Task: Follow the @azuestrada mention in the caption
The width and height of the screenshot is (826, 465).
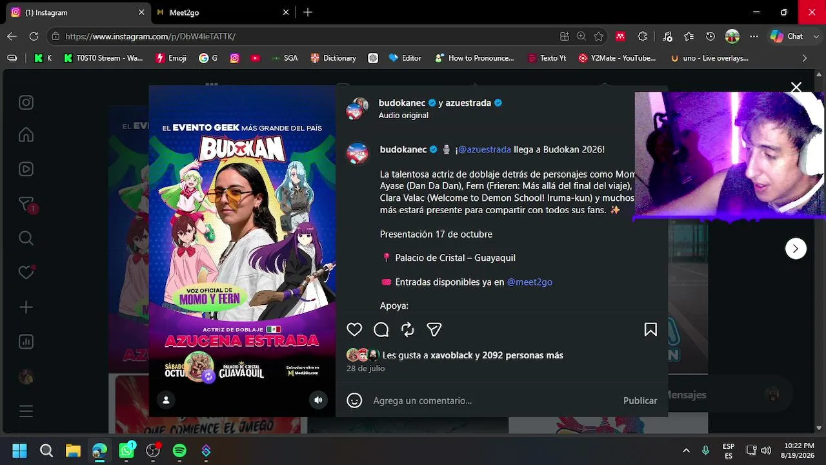Action: click(x=485, y=149)
